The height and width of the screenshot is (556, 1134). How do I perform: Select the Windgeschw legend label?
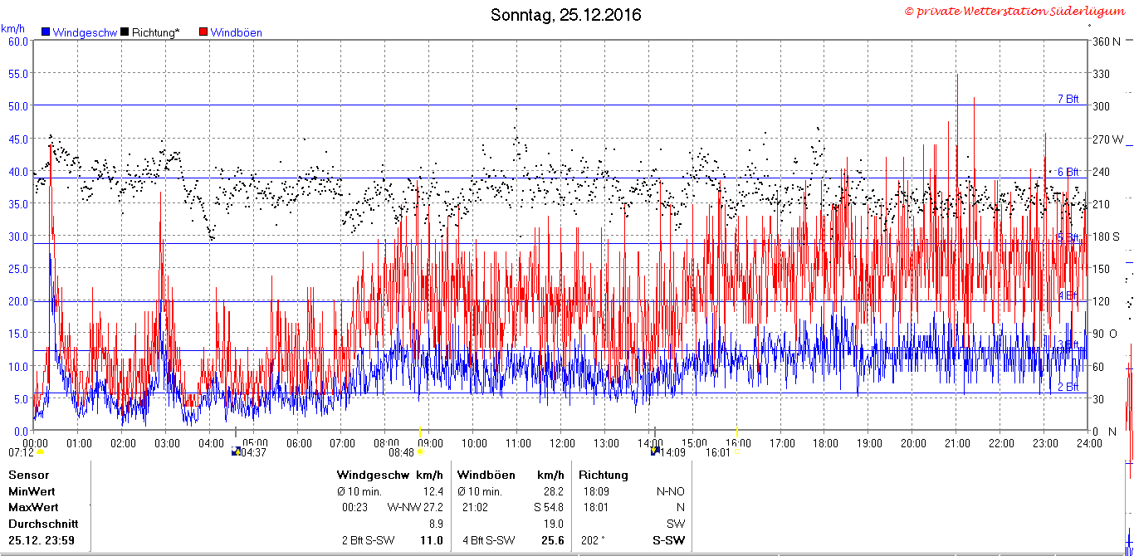(84, 33)
